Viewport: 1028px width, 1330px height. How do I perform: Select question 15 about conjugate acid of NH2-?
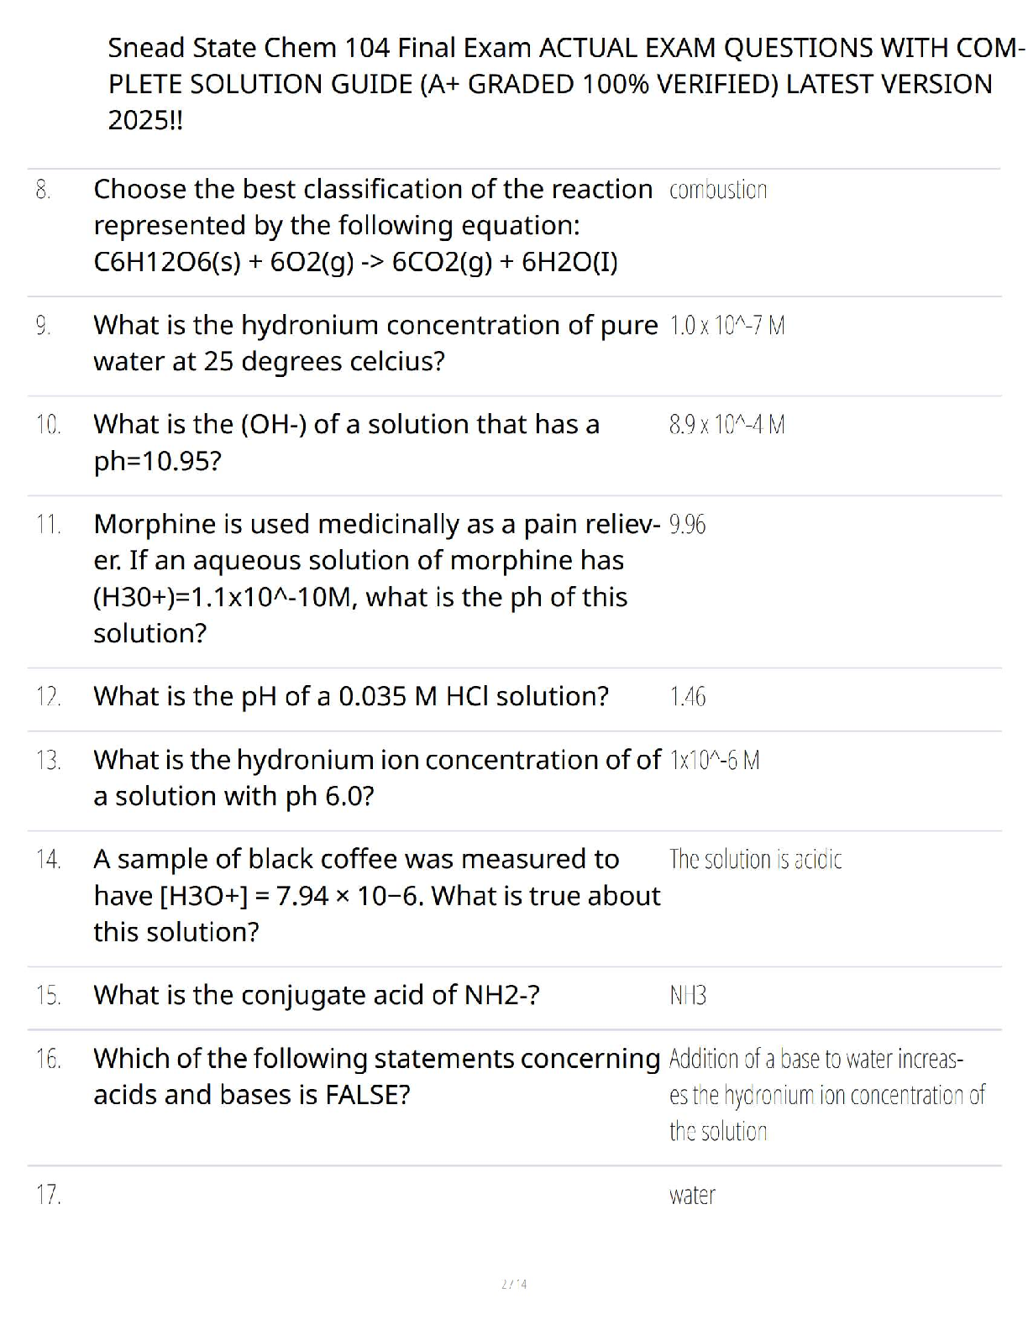(317, 995)
